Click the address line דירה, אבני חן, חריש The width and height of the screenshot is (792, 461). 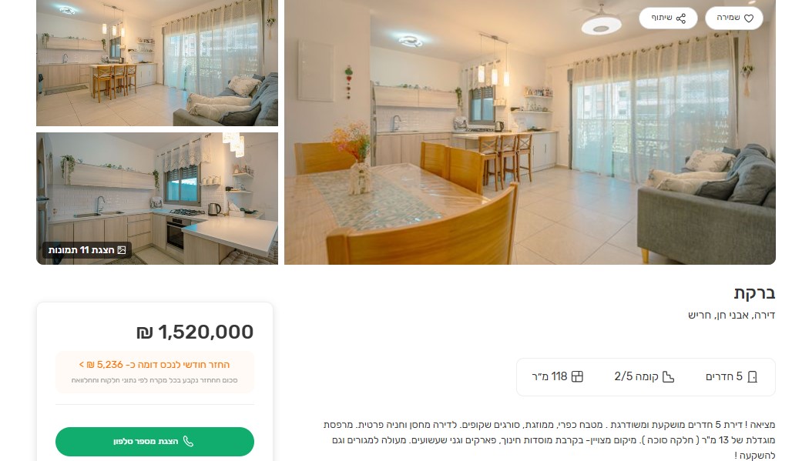(x=731, y=316)
